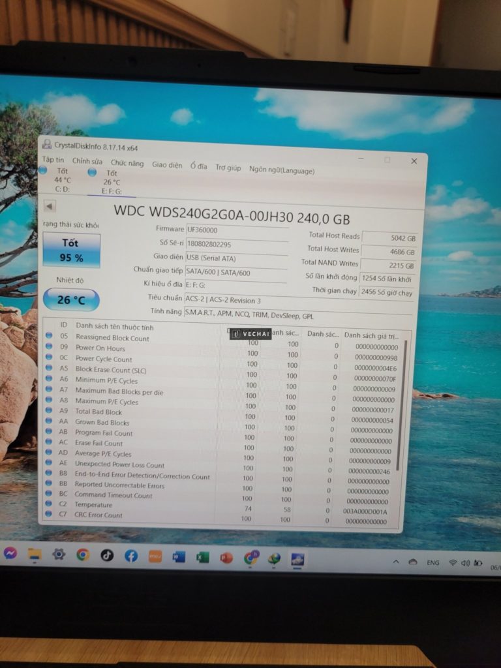Click the Wi-Fi icon in system tray

[x=453, y=562]
